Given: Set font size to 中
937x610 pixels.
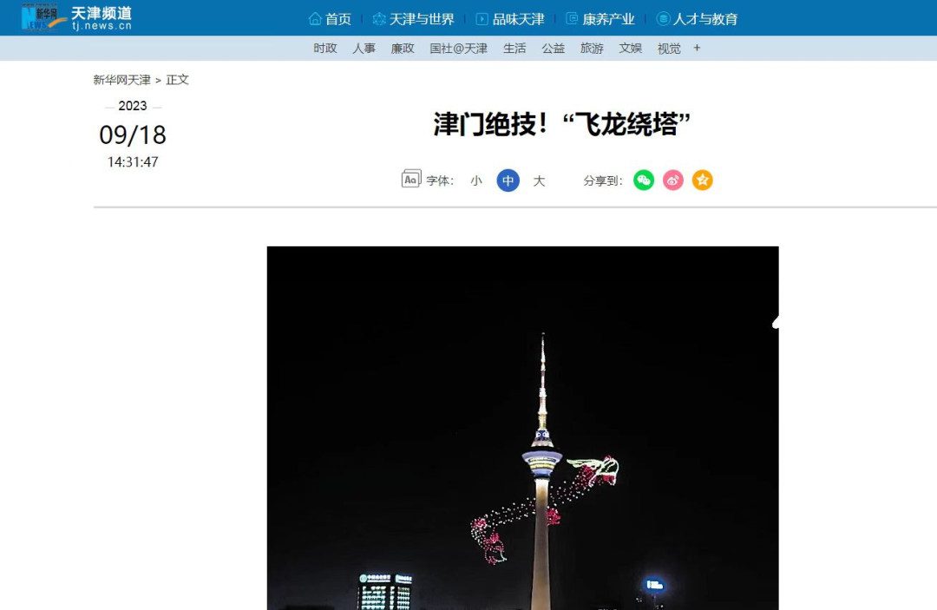Looking at the screenshot, I should (x=508, y=180).
